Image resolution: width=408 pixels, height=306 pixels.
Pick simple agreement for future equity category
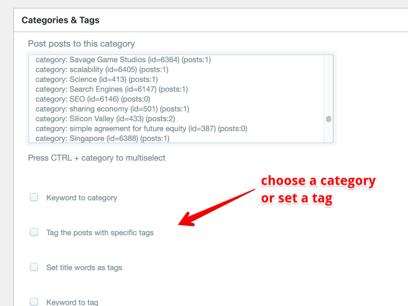141,128
